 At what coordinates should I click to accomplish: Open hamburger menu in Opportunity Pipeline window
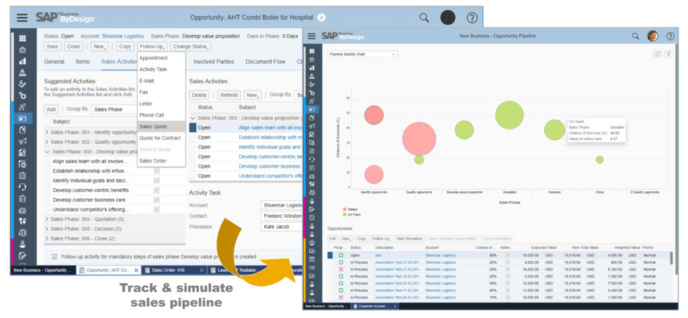click(x=312, y=36)
